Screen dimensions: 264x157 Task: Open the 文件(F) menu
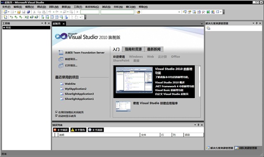(6, 7)
